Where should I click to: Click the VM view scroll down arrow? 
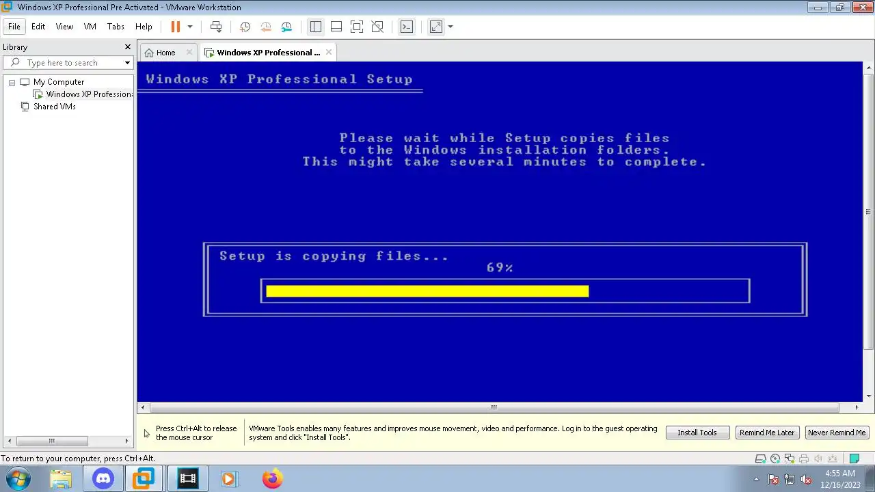click(869, 397)
